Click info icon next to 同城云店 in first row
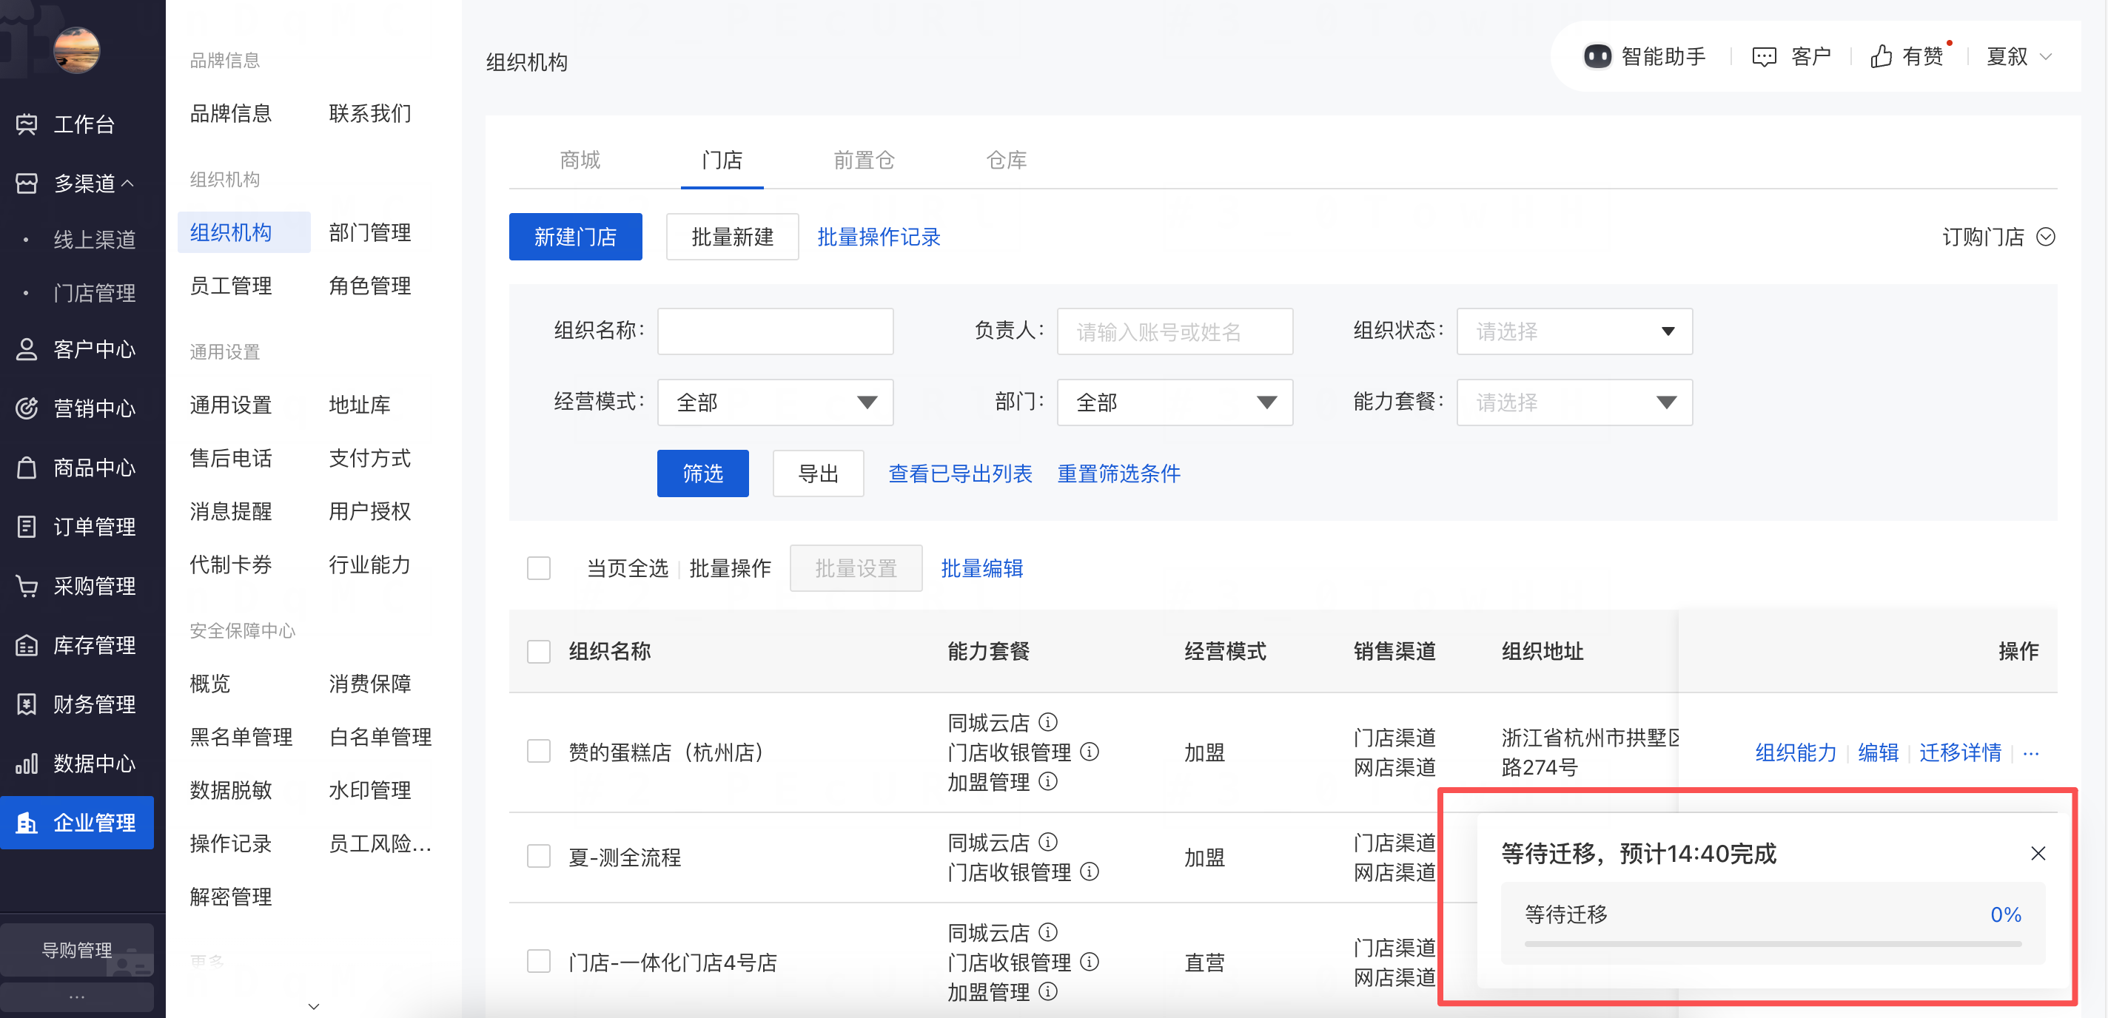The width and height of the screenshot is (2108, 1018). pos(1047,722)
